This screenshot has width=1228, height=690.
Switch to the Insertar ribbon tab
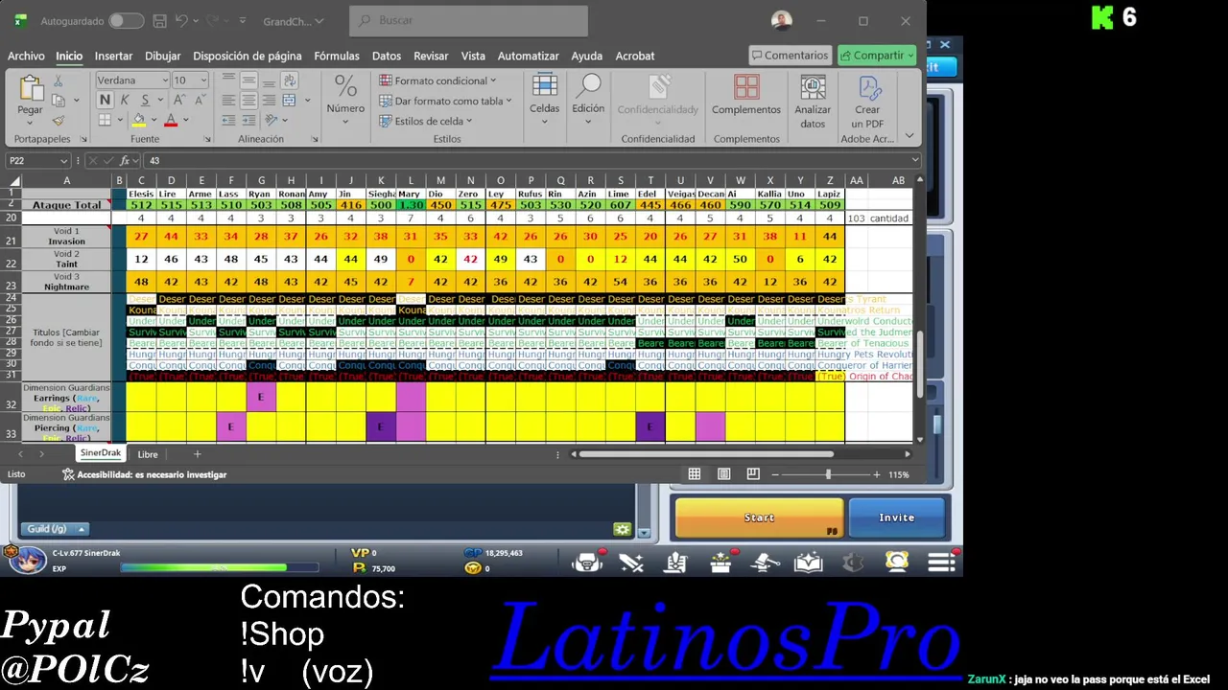click(x=113, y=56)
